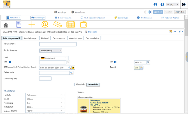This screenshot has height=114, width=188.
Task: Click the car icon in panel header
Action: pyautogui.click(x=175, y=32)
